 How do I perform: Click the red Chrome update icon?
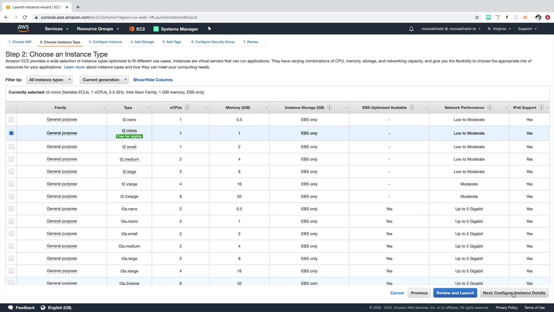point(548,17)
